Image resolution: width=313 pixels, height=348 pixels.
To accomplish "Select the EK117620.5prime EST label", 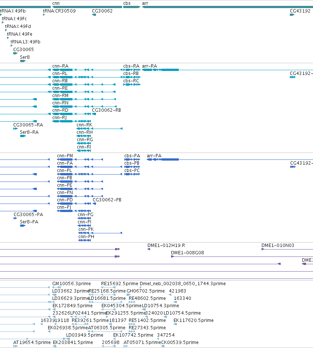I will (x=193, y=320).
